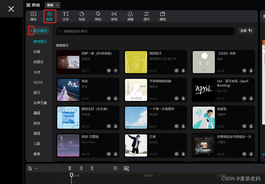Viewport: 265px width, 184px height.
Task: Open the smart cut audio tool
Action: pyautogui.click(x=126, y=168)
